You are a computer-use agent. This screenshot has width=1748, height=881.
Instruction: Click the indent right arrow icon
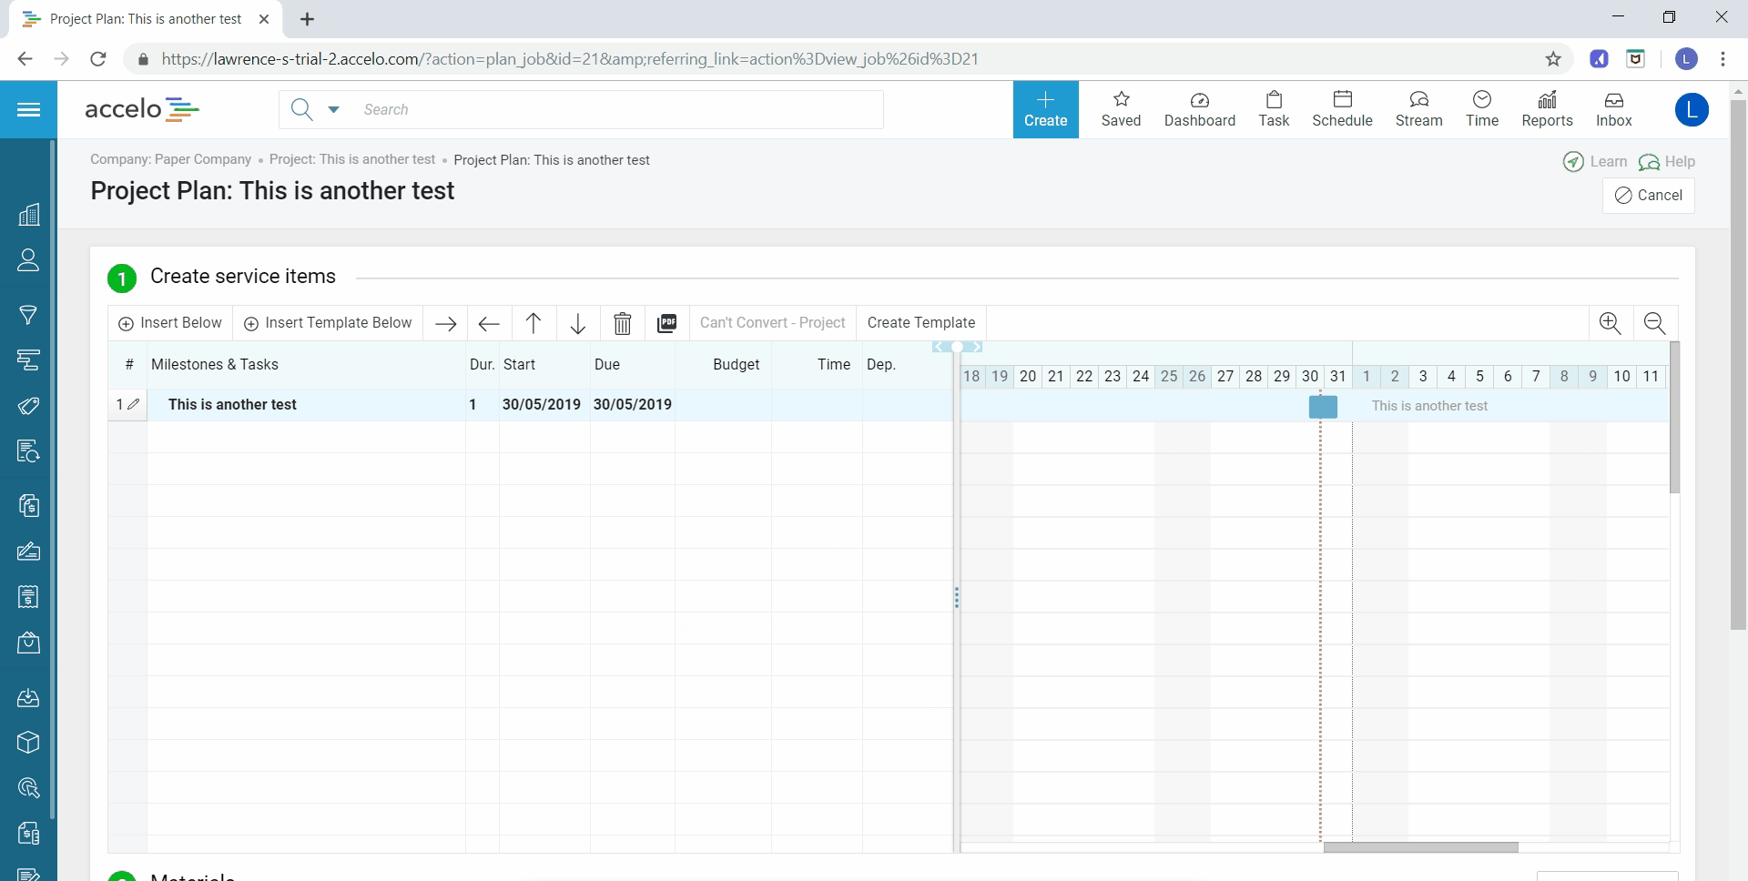(445, 323)
